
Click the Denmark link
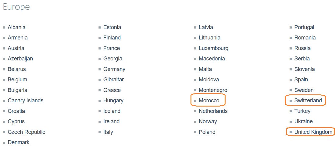tap(18, 142)
